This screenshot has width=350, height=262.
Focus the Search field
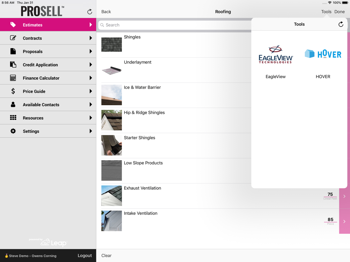pyautogui.click(x=175, y=25)
